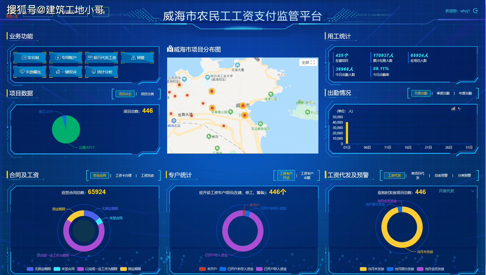Toggle the 以完成一定工作为期限 legend item
This screenshot has height=275, width=486.
pos(97,269)
